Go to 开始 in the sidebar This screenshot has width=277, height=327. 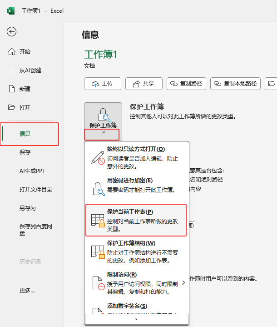pos(25,51)
